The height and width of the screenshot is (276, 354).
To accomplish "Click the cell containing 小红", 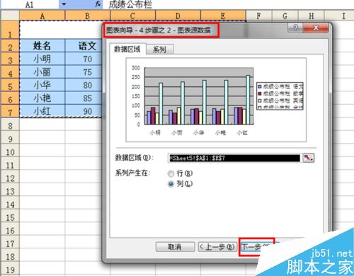I will [x=42, y=111].
